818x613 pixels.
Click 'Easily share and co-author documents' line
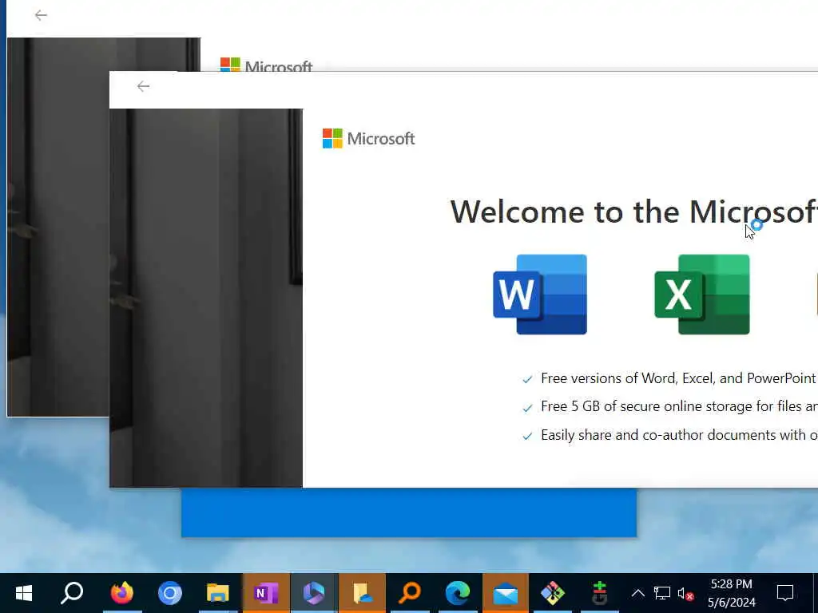679,435
